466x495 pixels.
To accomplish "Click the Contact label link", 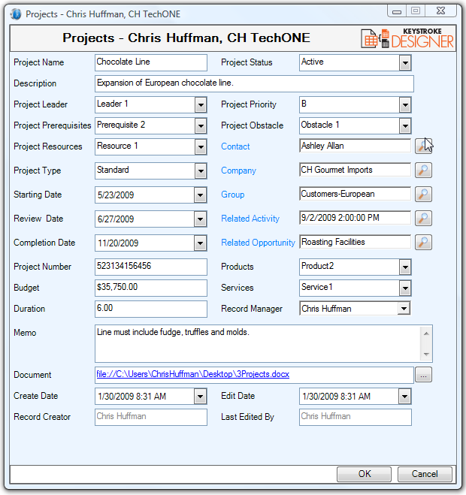I will [235, 146].
